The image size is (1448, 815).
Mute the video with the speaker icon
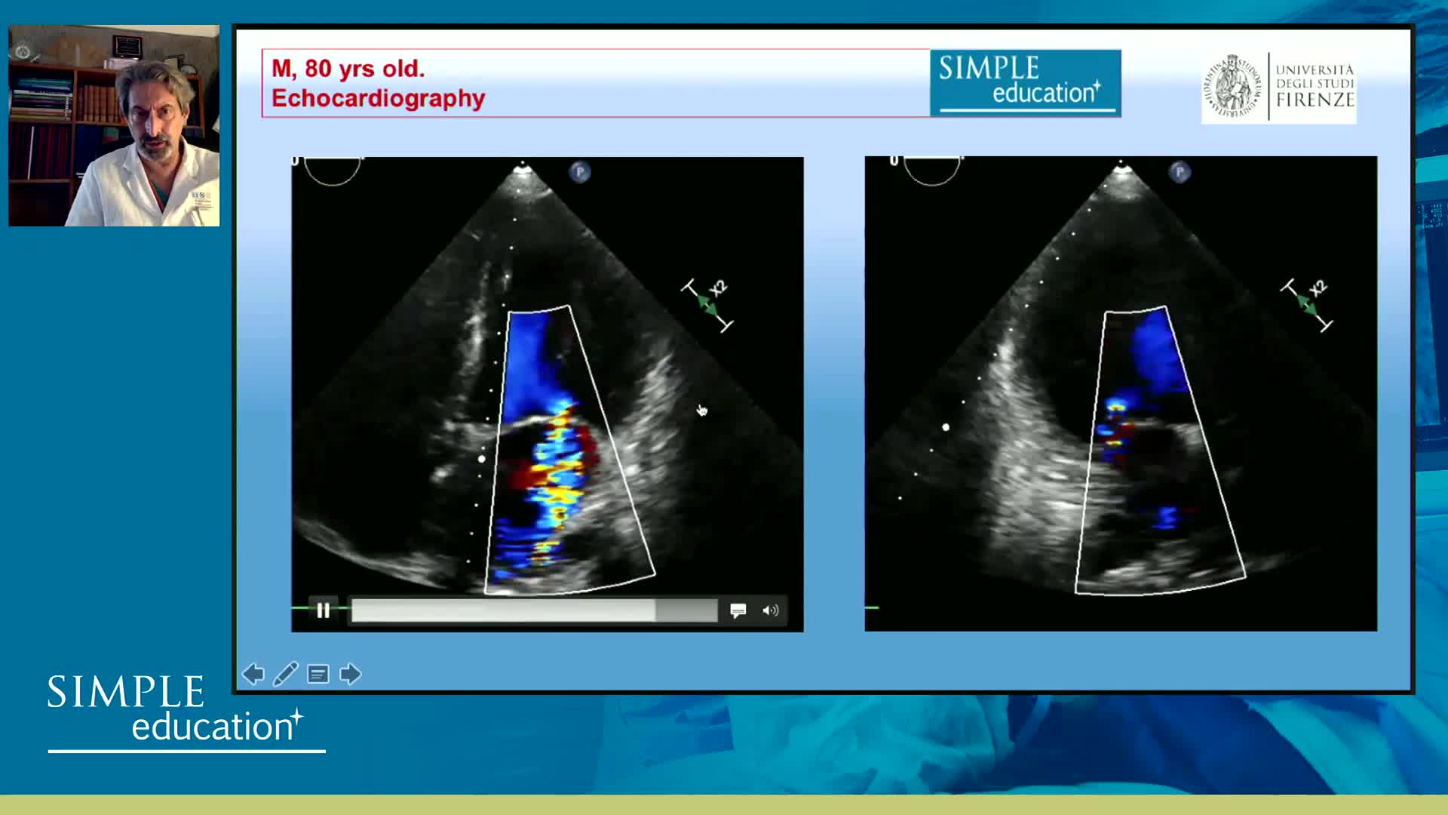(x=770, y=610)
